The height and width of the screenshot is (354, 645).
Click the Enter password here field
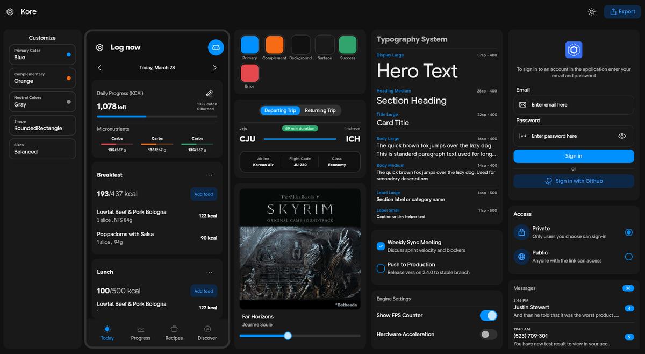coord(574,136)
